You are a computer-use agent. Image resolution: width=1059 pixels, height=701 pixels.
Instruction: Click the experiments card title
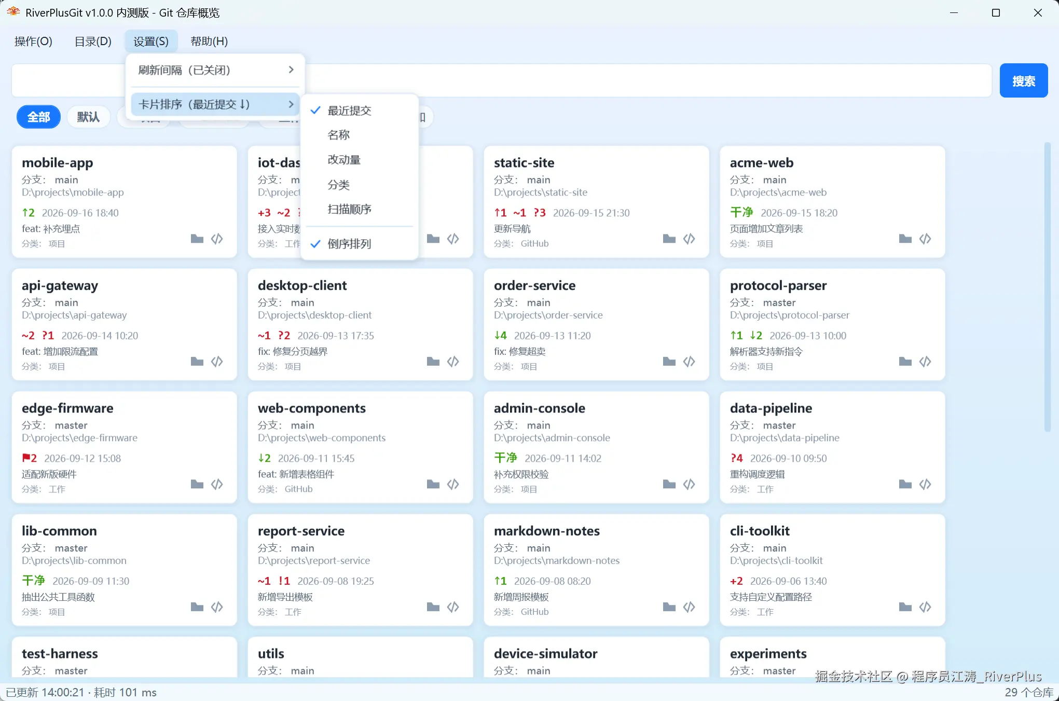pos(768,654)
